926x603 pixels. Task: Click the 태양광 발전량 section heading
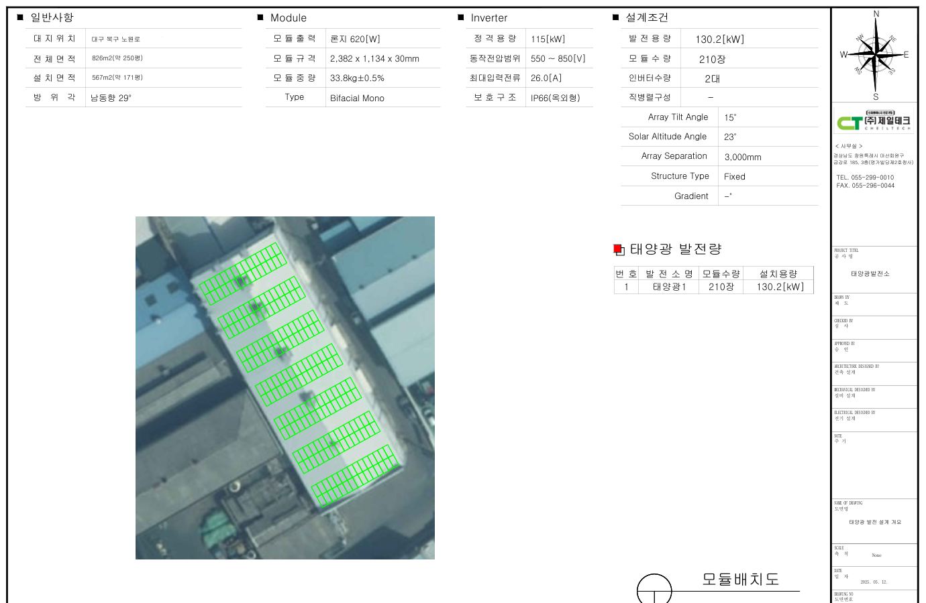coord(676,249)
